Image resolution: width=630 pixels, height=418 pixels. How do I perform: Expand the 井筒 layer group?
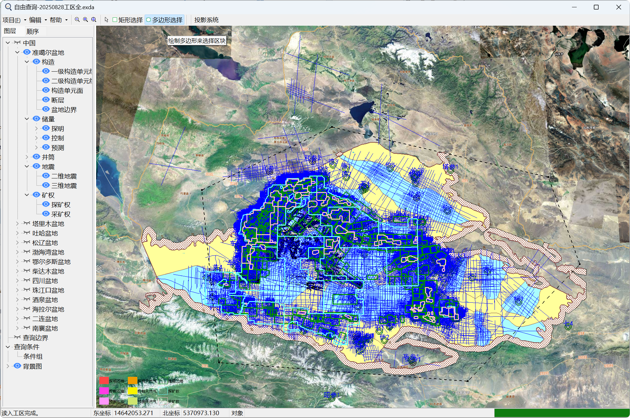(27, 157)
